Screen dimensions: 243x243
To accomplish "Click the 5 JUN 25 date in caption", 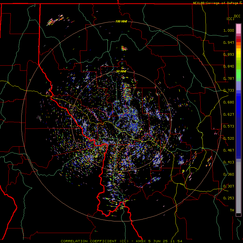I will pyautogui.click(x=158, y=241).
